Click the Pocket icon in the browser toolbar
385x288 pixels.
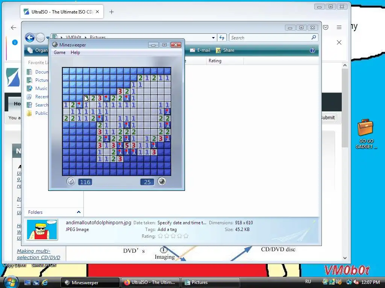coord(326,27)
